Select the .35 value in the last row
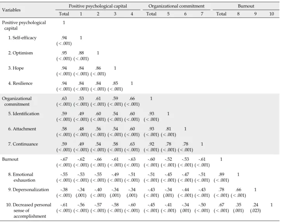283x222 pixels. [238, 205]
